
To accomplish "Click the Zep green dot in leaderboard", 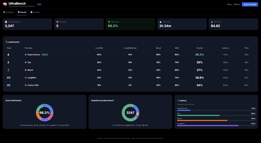I will (26, 62).
